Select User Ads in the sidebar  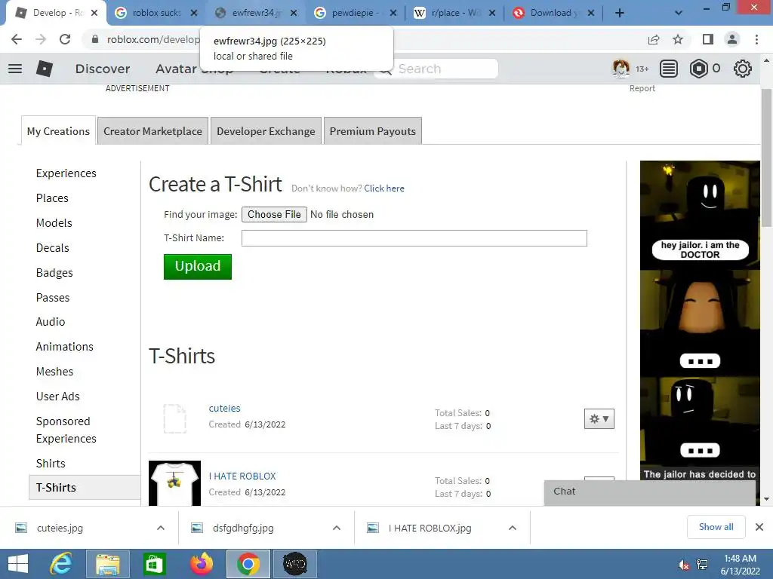57,397
